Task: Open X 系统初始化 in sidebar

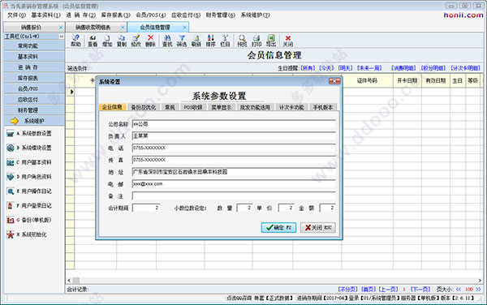Action: [x=27, y=234]
